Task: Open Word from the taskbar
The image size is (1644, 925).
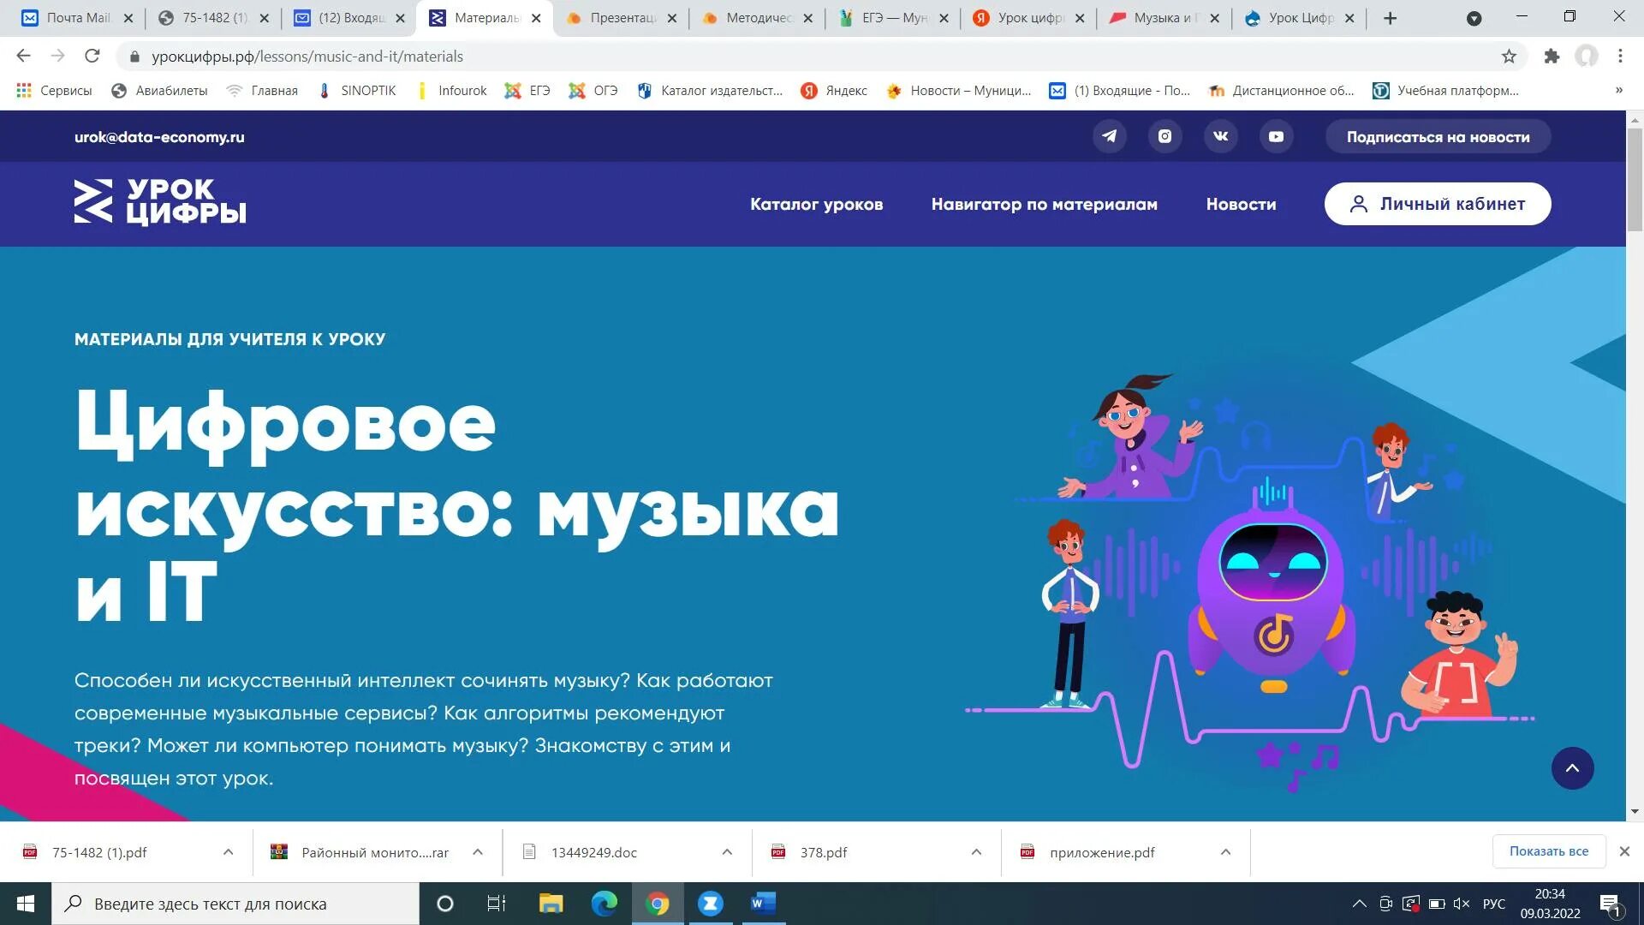Action: pos(762,904)
